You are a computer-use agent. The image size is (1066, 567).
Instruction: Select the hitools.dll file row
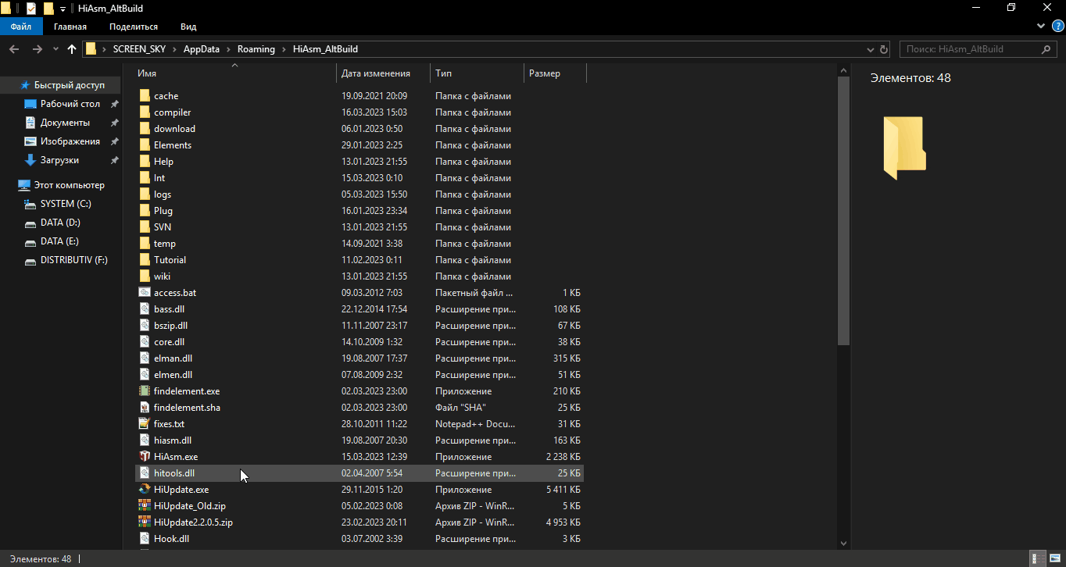360,473
